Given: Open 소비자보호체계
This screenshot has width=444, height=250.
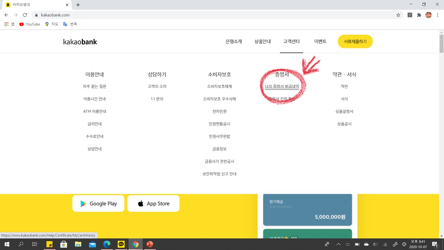Looking at the screenshot, I should pyautogui.click(x=220, y=86).
